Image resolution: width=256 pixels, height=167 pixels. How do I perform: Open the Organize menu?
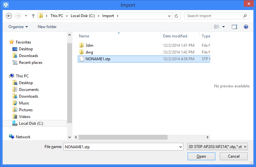point(18,27)
